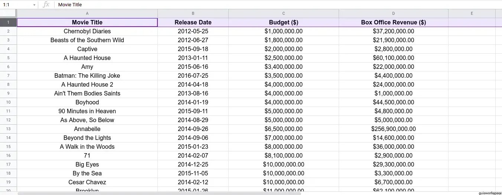Click revenue cell $256,900,000.00
The height and width of the screenshot is (195, 502).
[394, 129]
